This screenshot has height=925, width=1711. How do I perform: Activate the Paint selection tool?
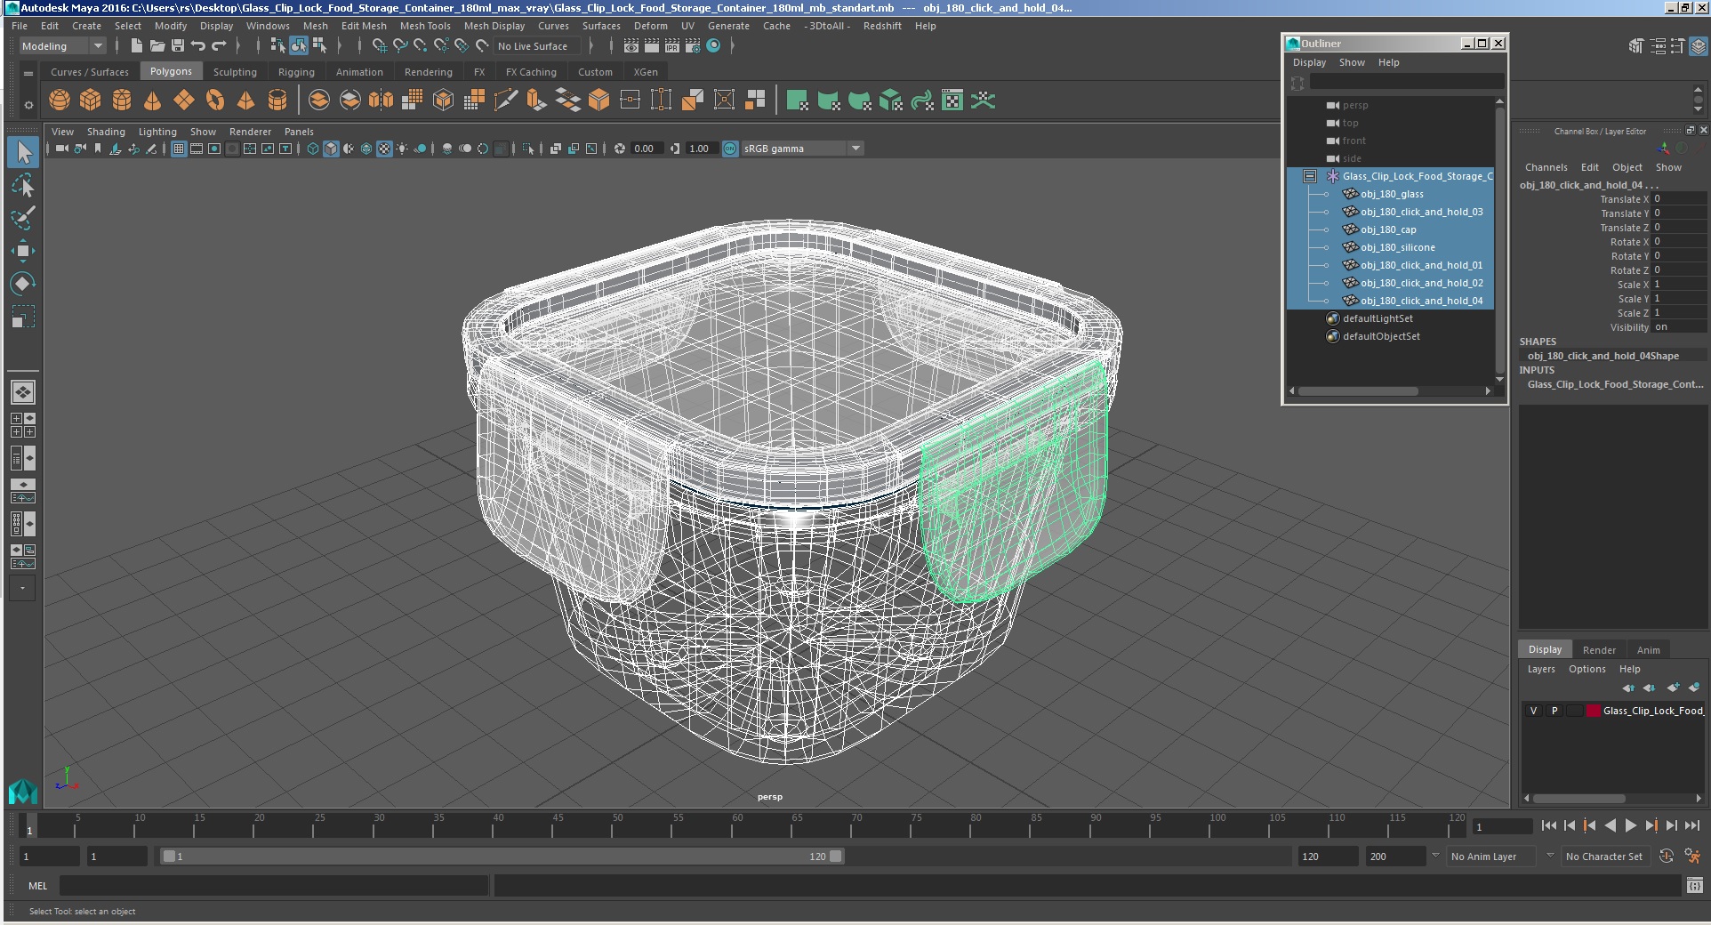(x=23, y=218)
